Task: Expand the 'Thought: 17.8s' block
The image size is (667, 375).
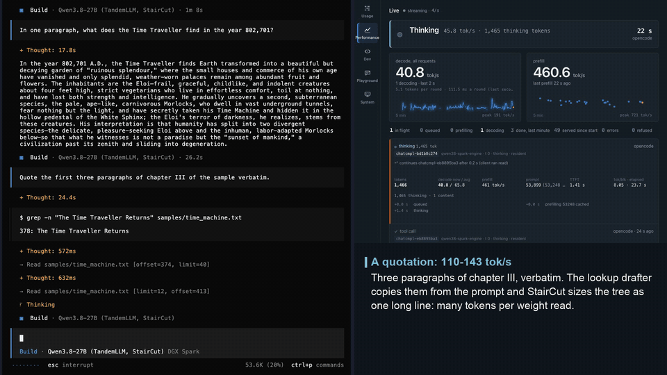Action: [x=48, y=50]
